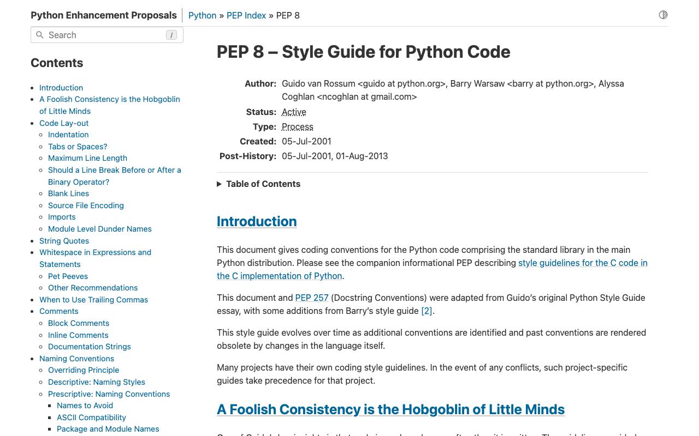Go to String Quotes section
Viewport: 699px width, 436px height.
click(64, 241)
